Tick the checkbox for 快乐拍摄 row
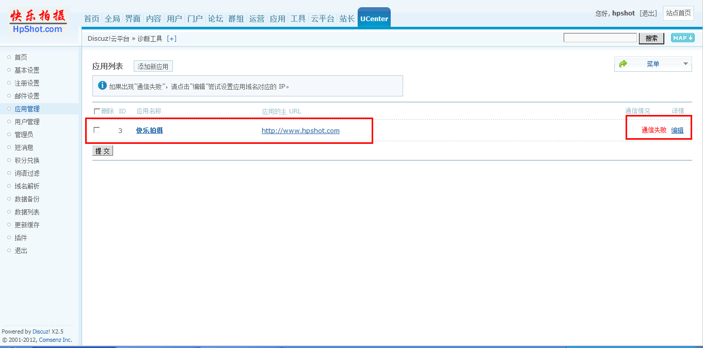The width and height of the screenshot is (703, 348). 97,130
